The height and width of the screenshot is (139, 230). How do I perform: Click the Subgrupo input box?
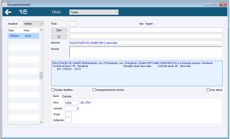click(x=68, y=120)
